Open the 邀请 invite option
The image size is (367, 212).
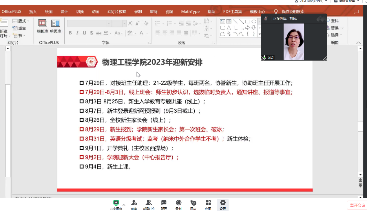(x=134, y=205)
